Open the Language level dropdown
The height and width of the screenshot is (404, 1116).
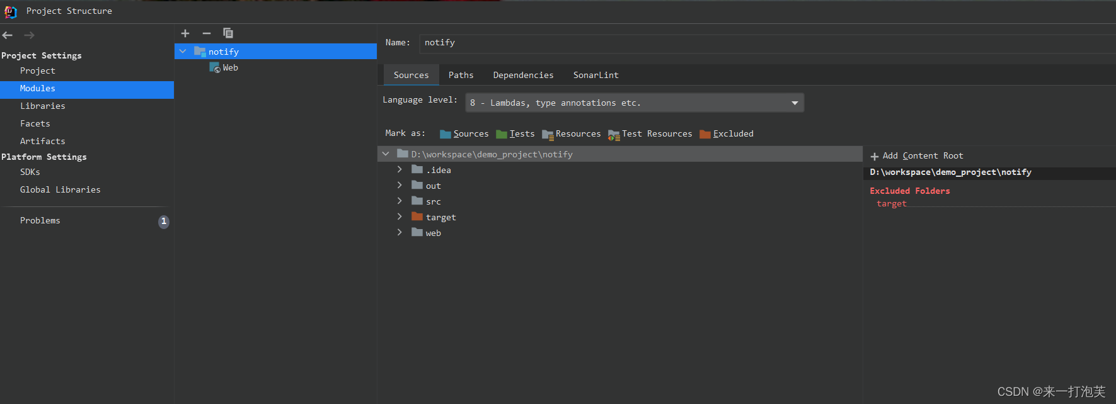tap(635, 103)
